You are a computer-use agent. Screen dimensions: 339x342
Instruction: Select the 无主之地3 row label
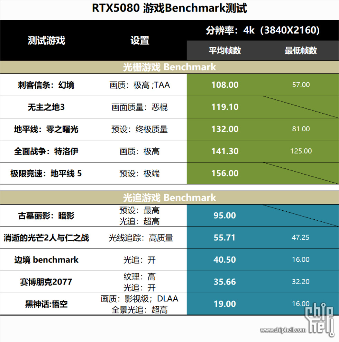46,107
